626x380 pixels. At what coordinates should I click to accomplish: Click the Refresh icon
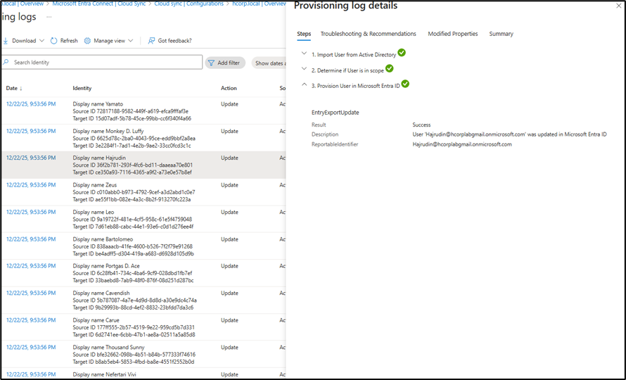[x=53, y=41]
